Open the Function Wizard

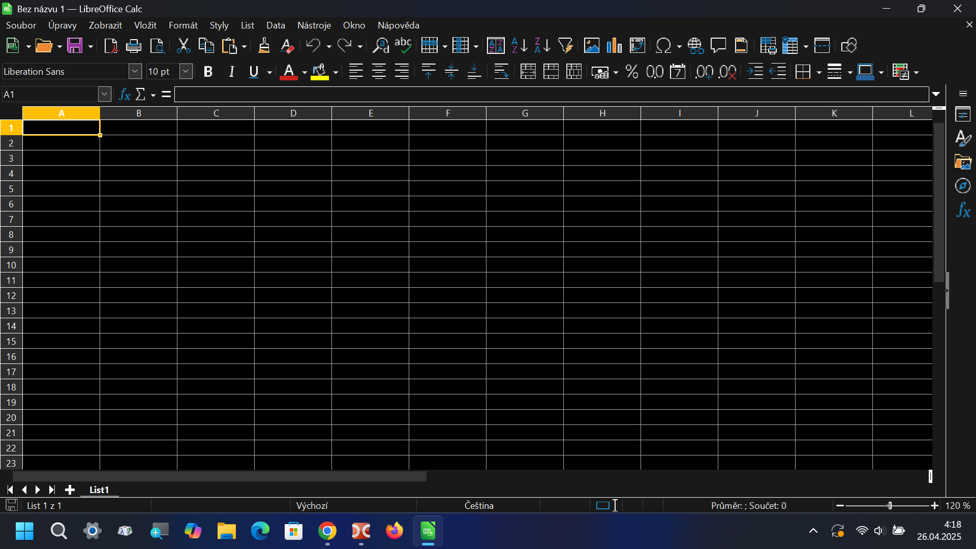coord(125,95)
